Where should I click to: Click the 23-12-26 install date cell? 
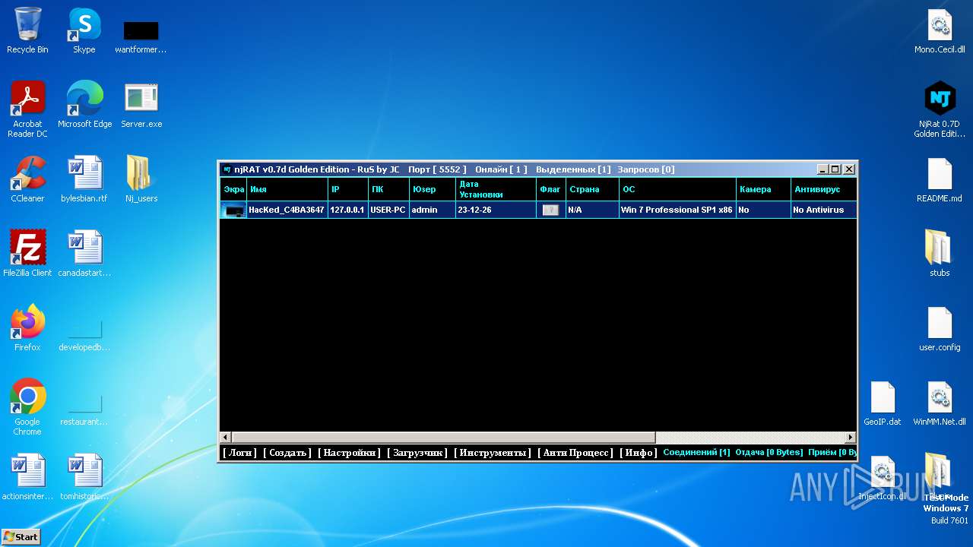496,210
